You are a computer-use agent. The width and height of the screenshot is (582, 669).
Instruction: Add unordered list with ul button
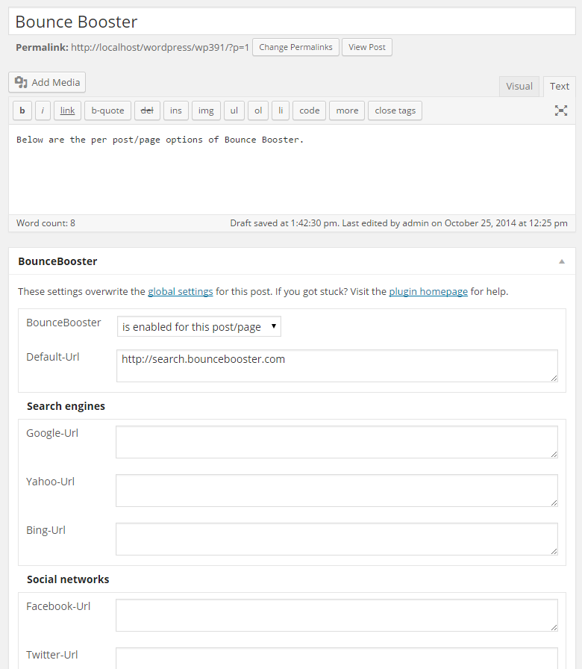tap(234, 111)
